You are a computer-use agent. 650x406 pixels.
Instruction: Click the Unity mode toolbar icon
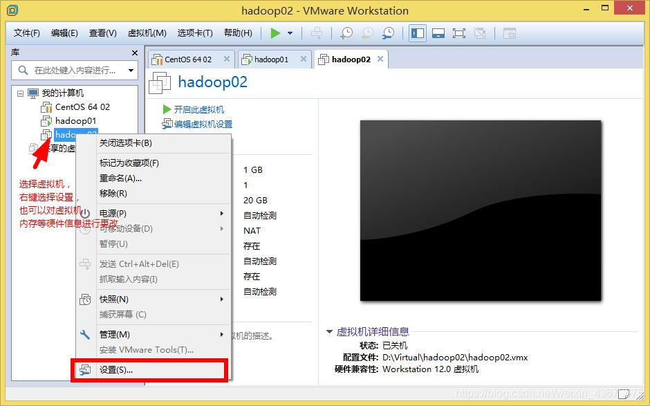pos(480,33)
